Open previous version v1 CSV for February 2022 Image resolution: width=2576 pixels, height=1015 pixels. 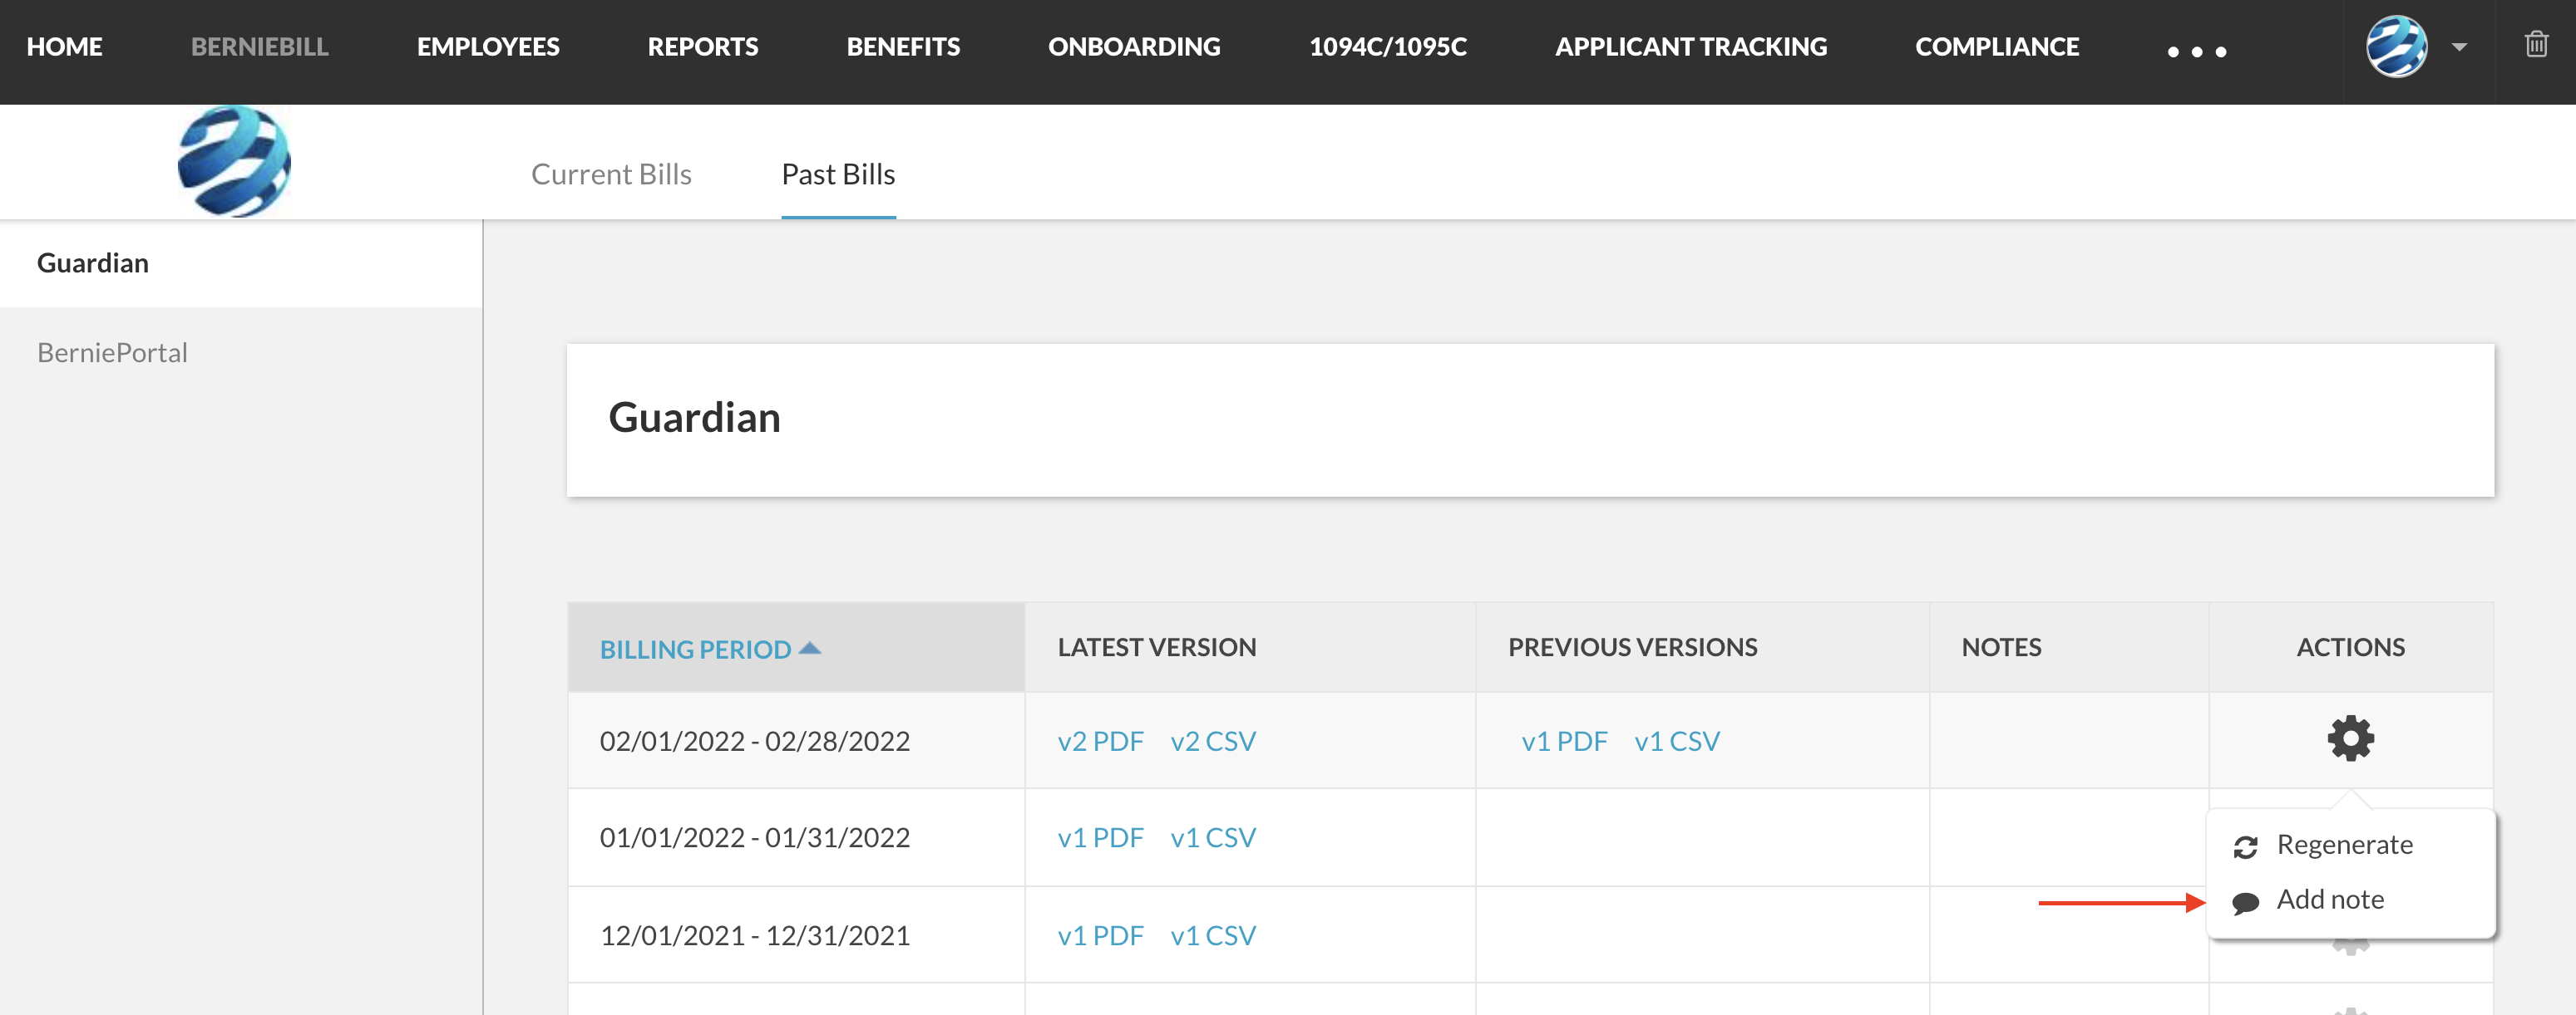pos(1677,740)
